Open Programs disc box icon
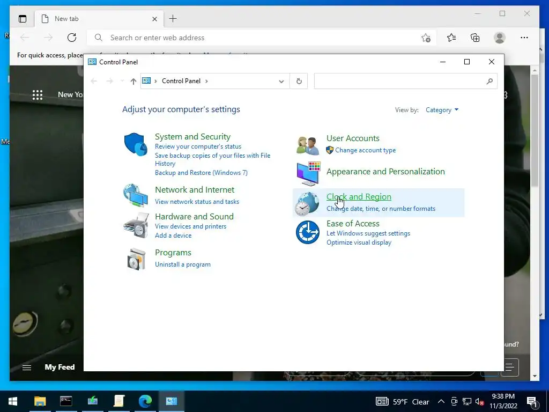The width and height of the screenshot is (549, 412). click(x=136, y=259)
